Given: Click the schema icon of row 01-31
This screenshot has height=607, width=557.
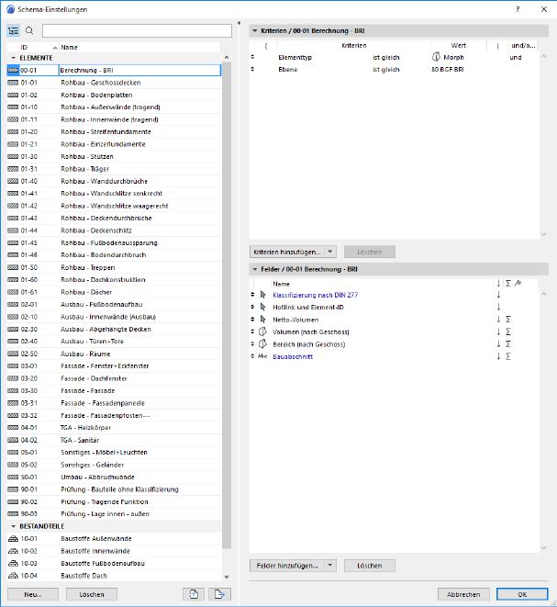Looking at the screenshot, I should tap(13, 169).
